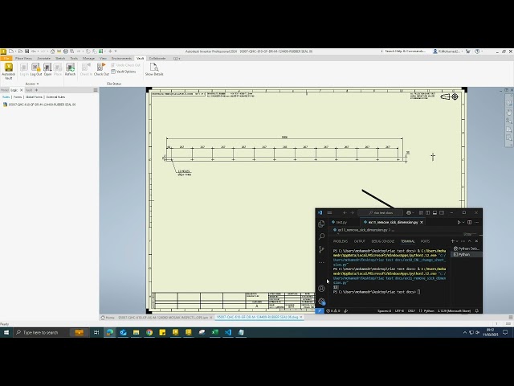Switch to the View ribbon tab
514x386 pixels.
coord(103,58)
